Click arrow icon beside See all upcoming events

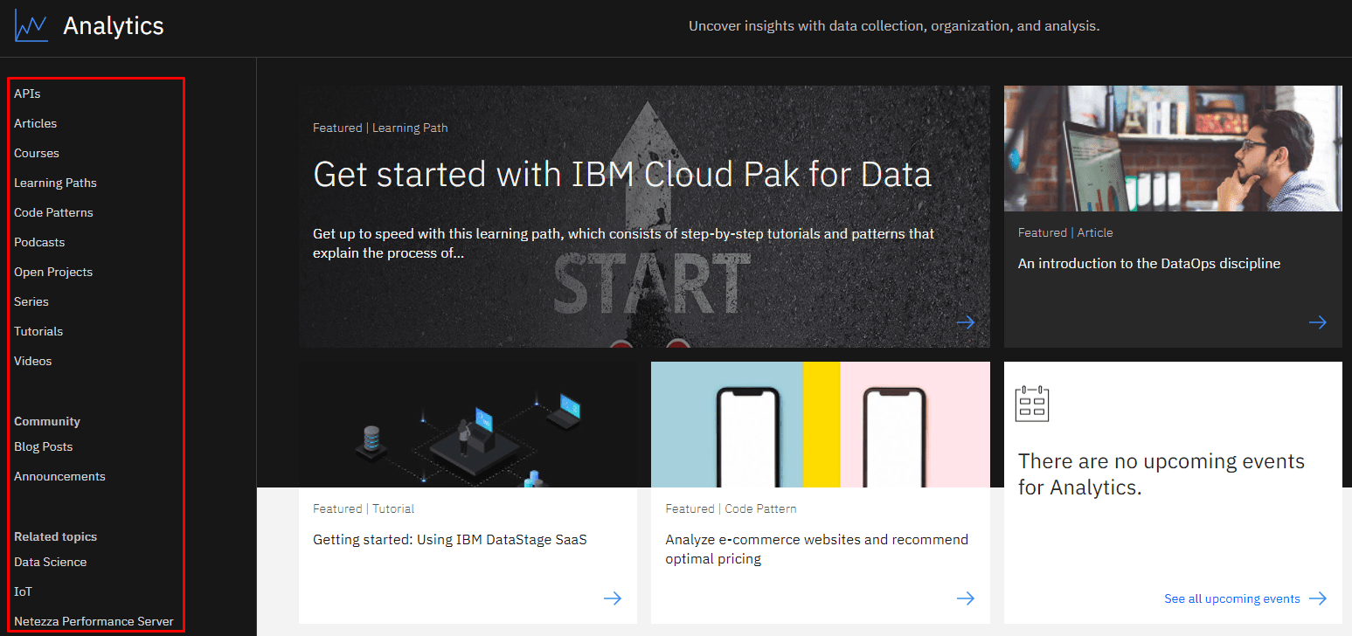tap(1317, 598)
